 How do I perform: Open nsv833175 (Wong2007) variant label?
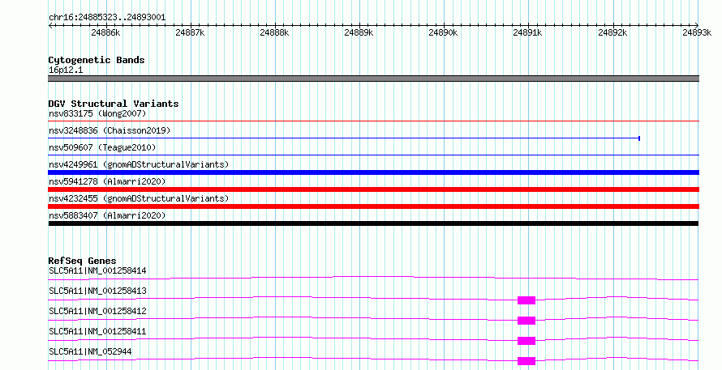(97, 113)
